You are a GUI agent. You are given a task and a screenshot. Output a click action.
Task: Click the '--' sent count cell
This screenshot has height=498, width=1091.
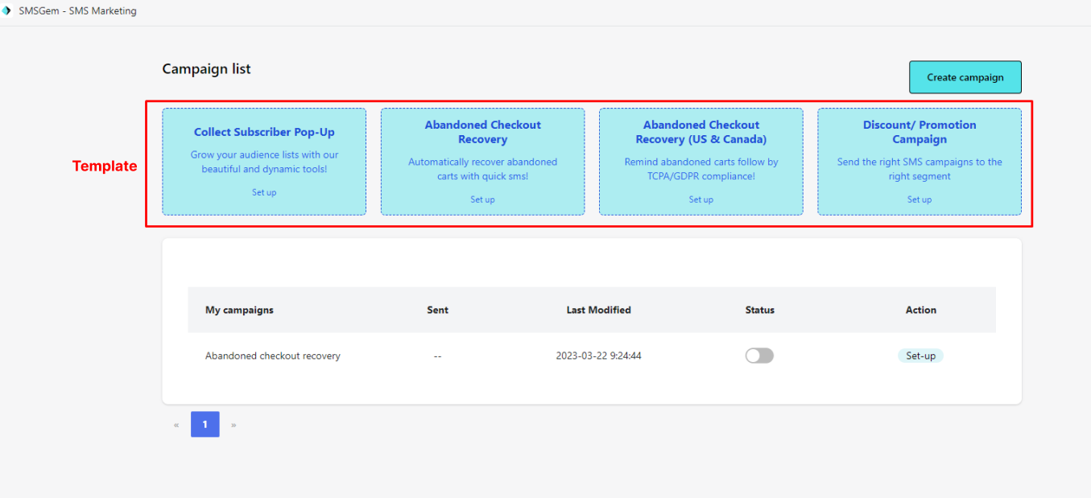[x=437, y=356]
